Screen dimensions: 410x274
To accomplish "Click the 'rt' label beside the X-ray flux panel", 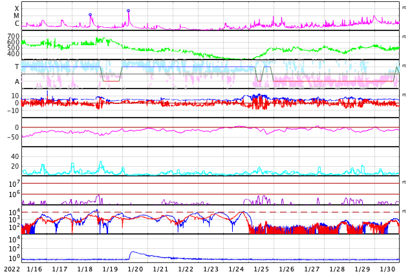I will tap(404, 8).
